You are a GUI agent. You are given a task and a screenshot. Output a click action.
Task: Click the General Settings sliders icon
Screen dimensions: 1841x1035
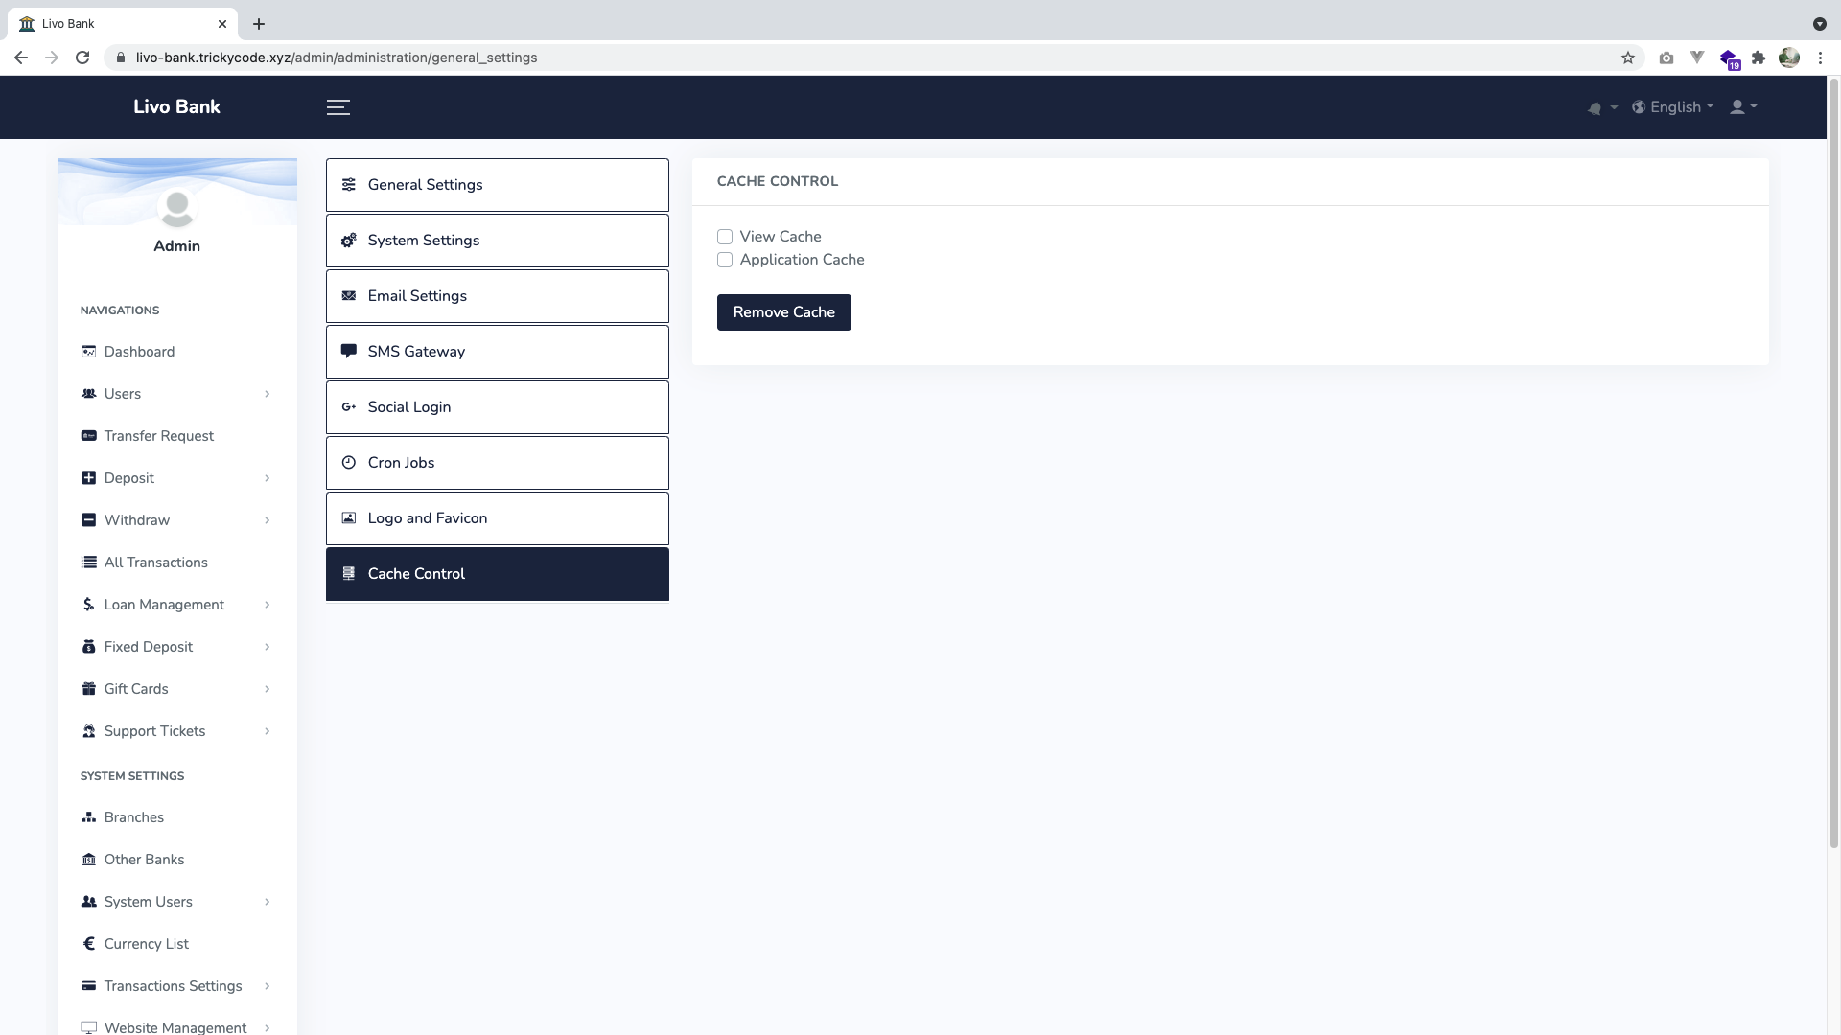click(349, 185)
